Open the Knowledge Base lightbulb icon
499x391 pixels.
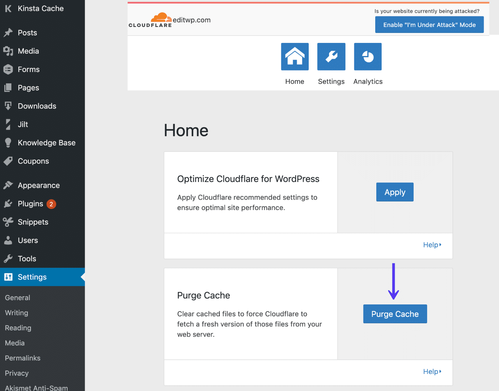[x=8, y=143]
